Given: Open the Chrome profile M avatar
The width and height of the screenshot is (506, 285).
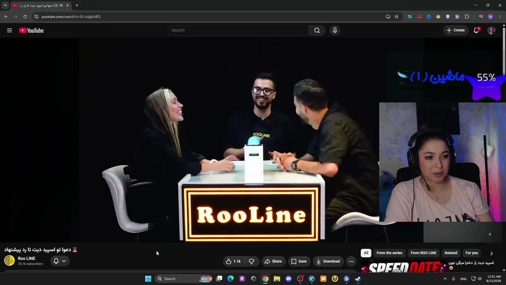Looking at the screenshot, I should [x=491, y=17].
